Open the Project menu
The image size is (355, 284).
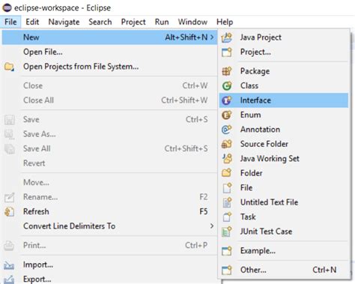[x=133, y=22]
